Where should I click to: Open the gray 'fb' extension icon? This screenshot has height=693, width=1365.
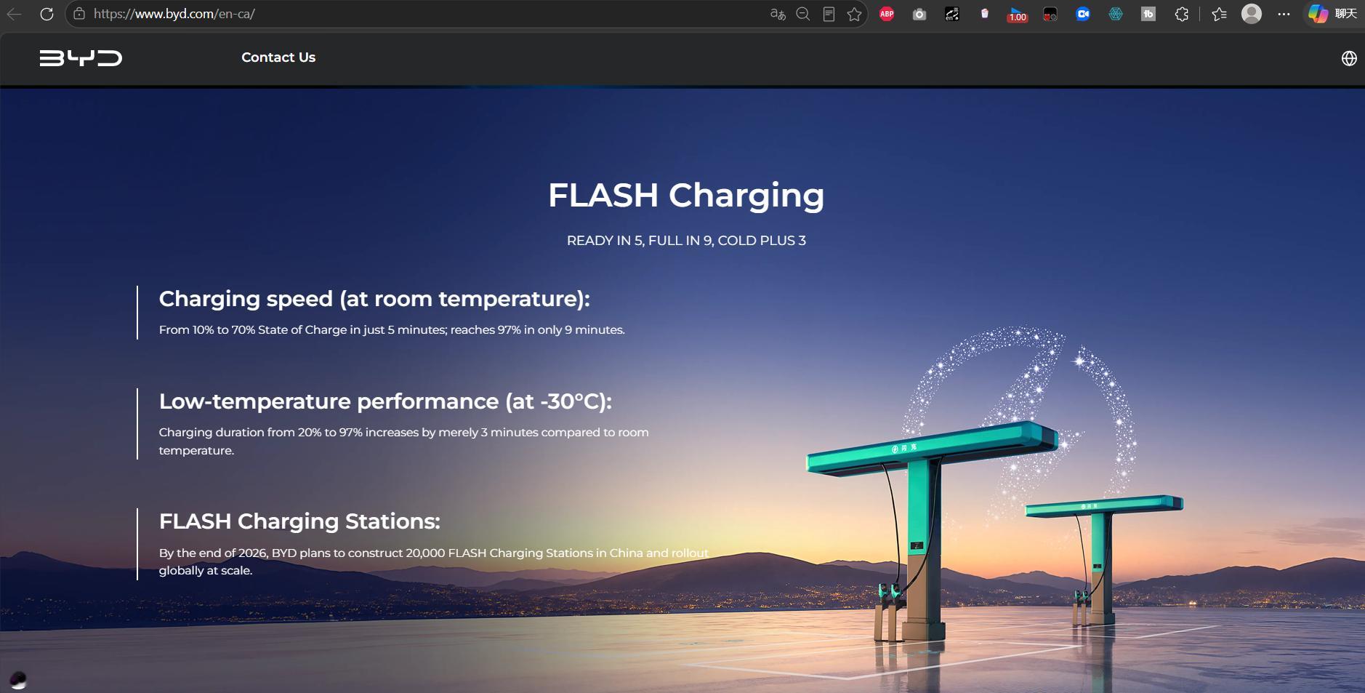pyautogui.click(x=1148, y=14)
